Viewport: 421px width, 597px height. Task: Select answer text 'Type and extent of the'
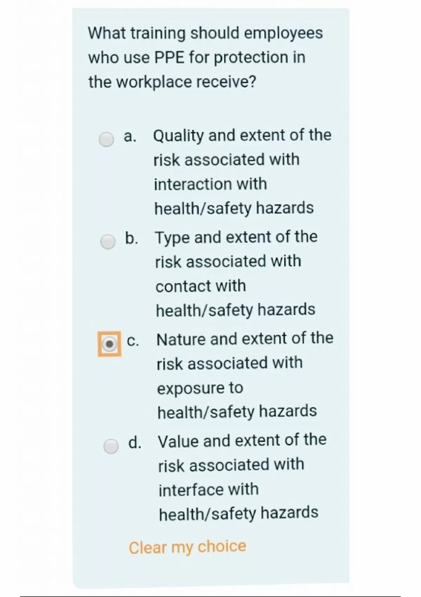pyautogui.click(x=236, y=237)
